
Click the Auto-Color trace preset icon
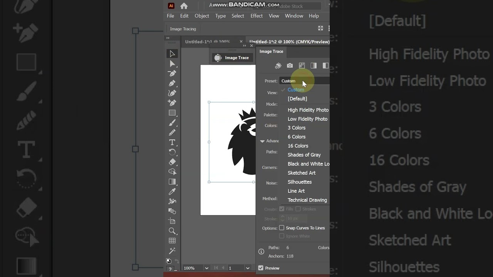[278, 66]
